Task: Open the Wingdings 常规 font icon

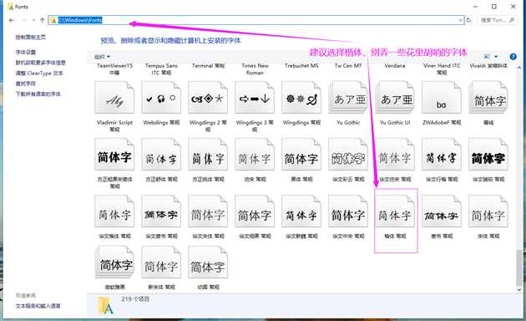Action: point(301,98)
